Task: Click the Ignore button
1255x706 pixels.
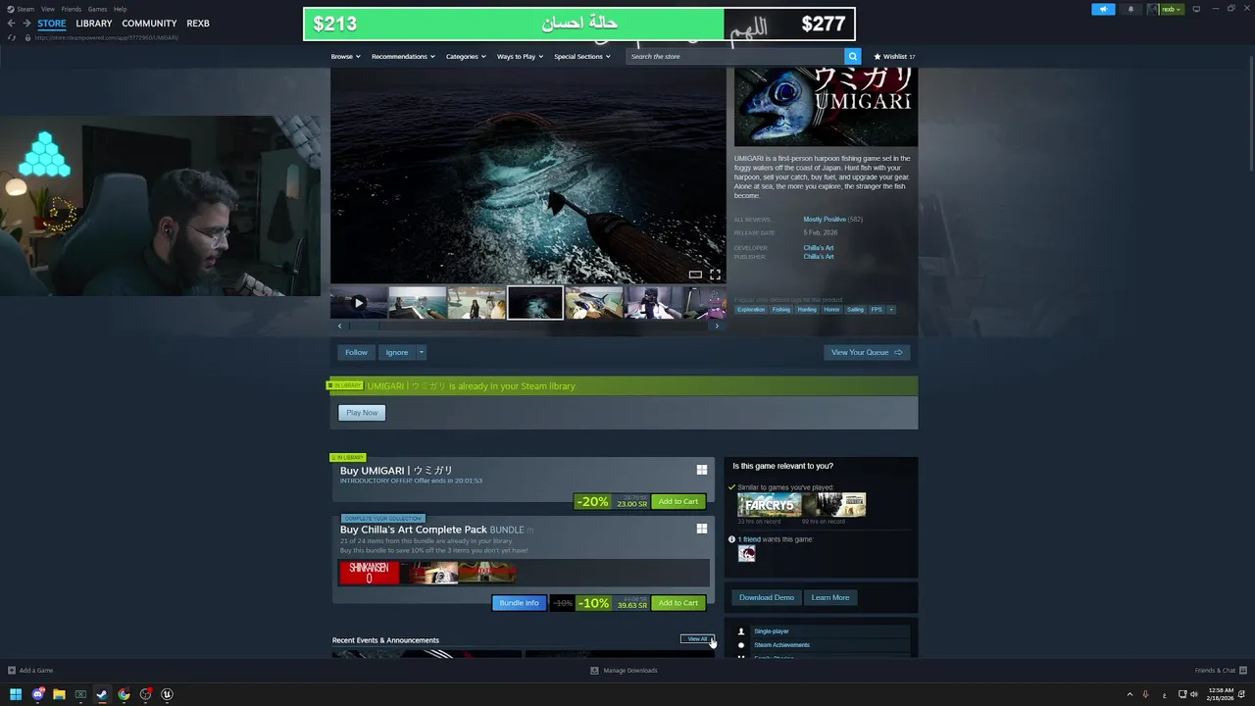Action: (396, 352)
